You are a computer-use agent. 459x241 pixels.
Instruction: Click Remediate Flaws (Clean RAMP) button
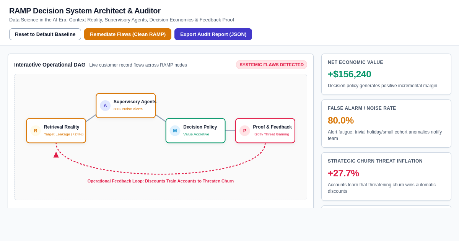pos(128,34)
